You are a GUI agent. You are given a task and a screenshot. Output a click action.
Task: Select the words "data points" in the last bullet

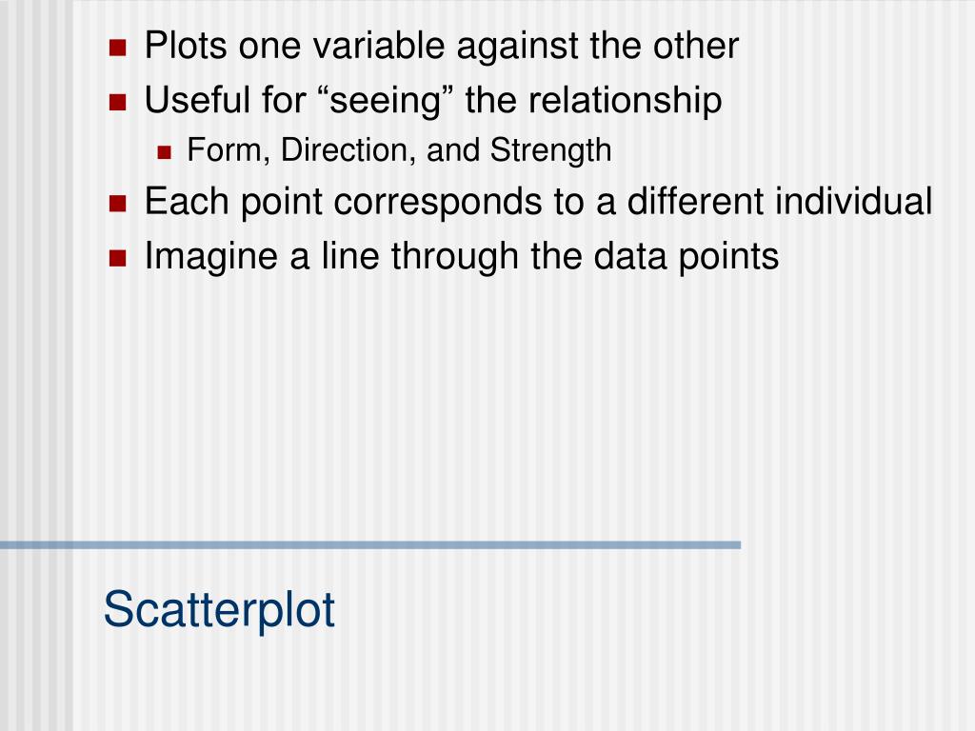[x=686, y=257]
